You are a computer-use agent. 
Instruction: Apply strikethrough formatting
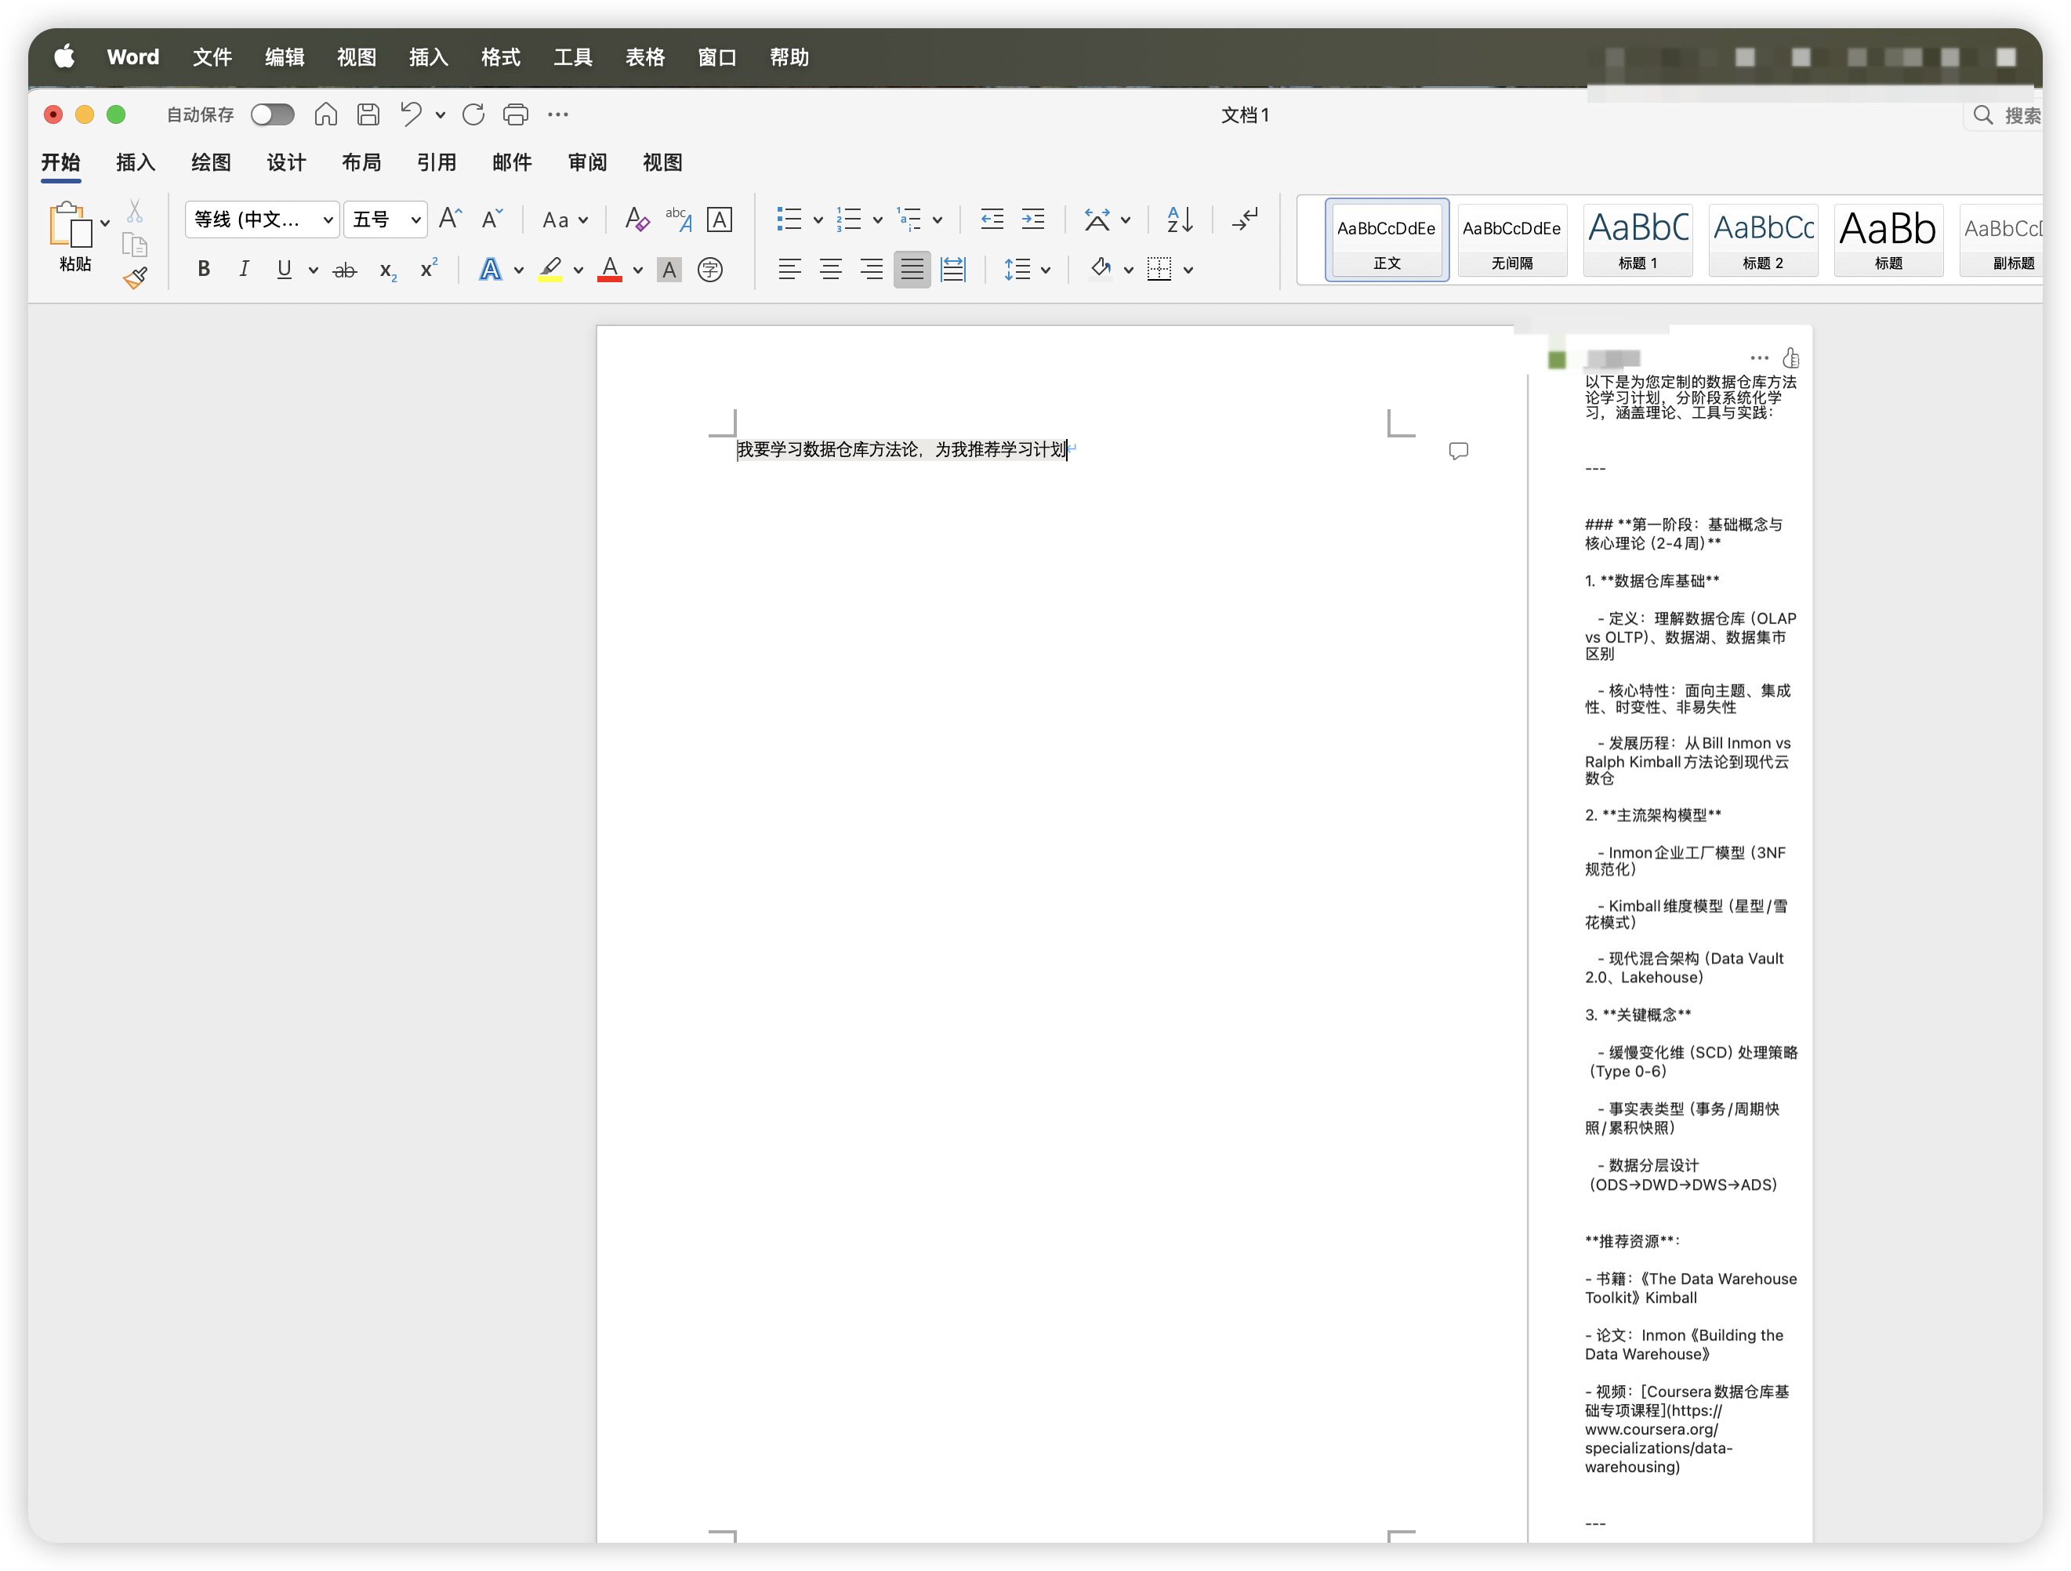coord(345,270)
